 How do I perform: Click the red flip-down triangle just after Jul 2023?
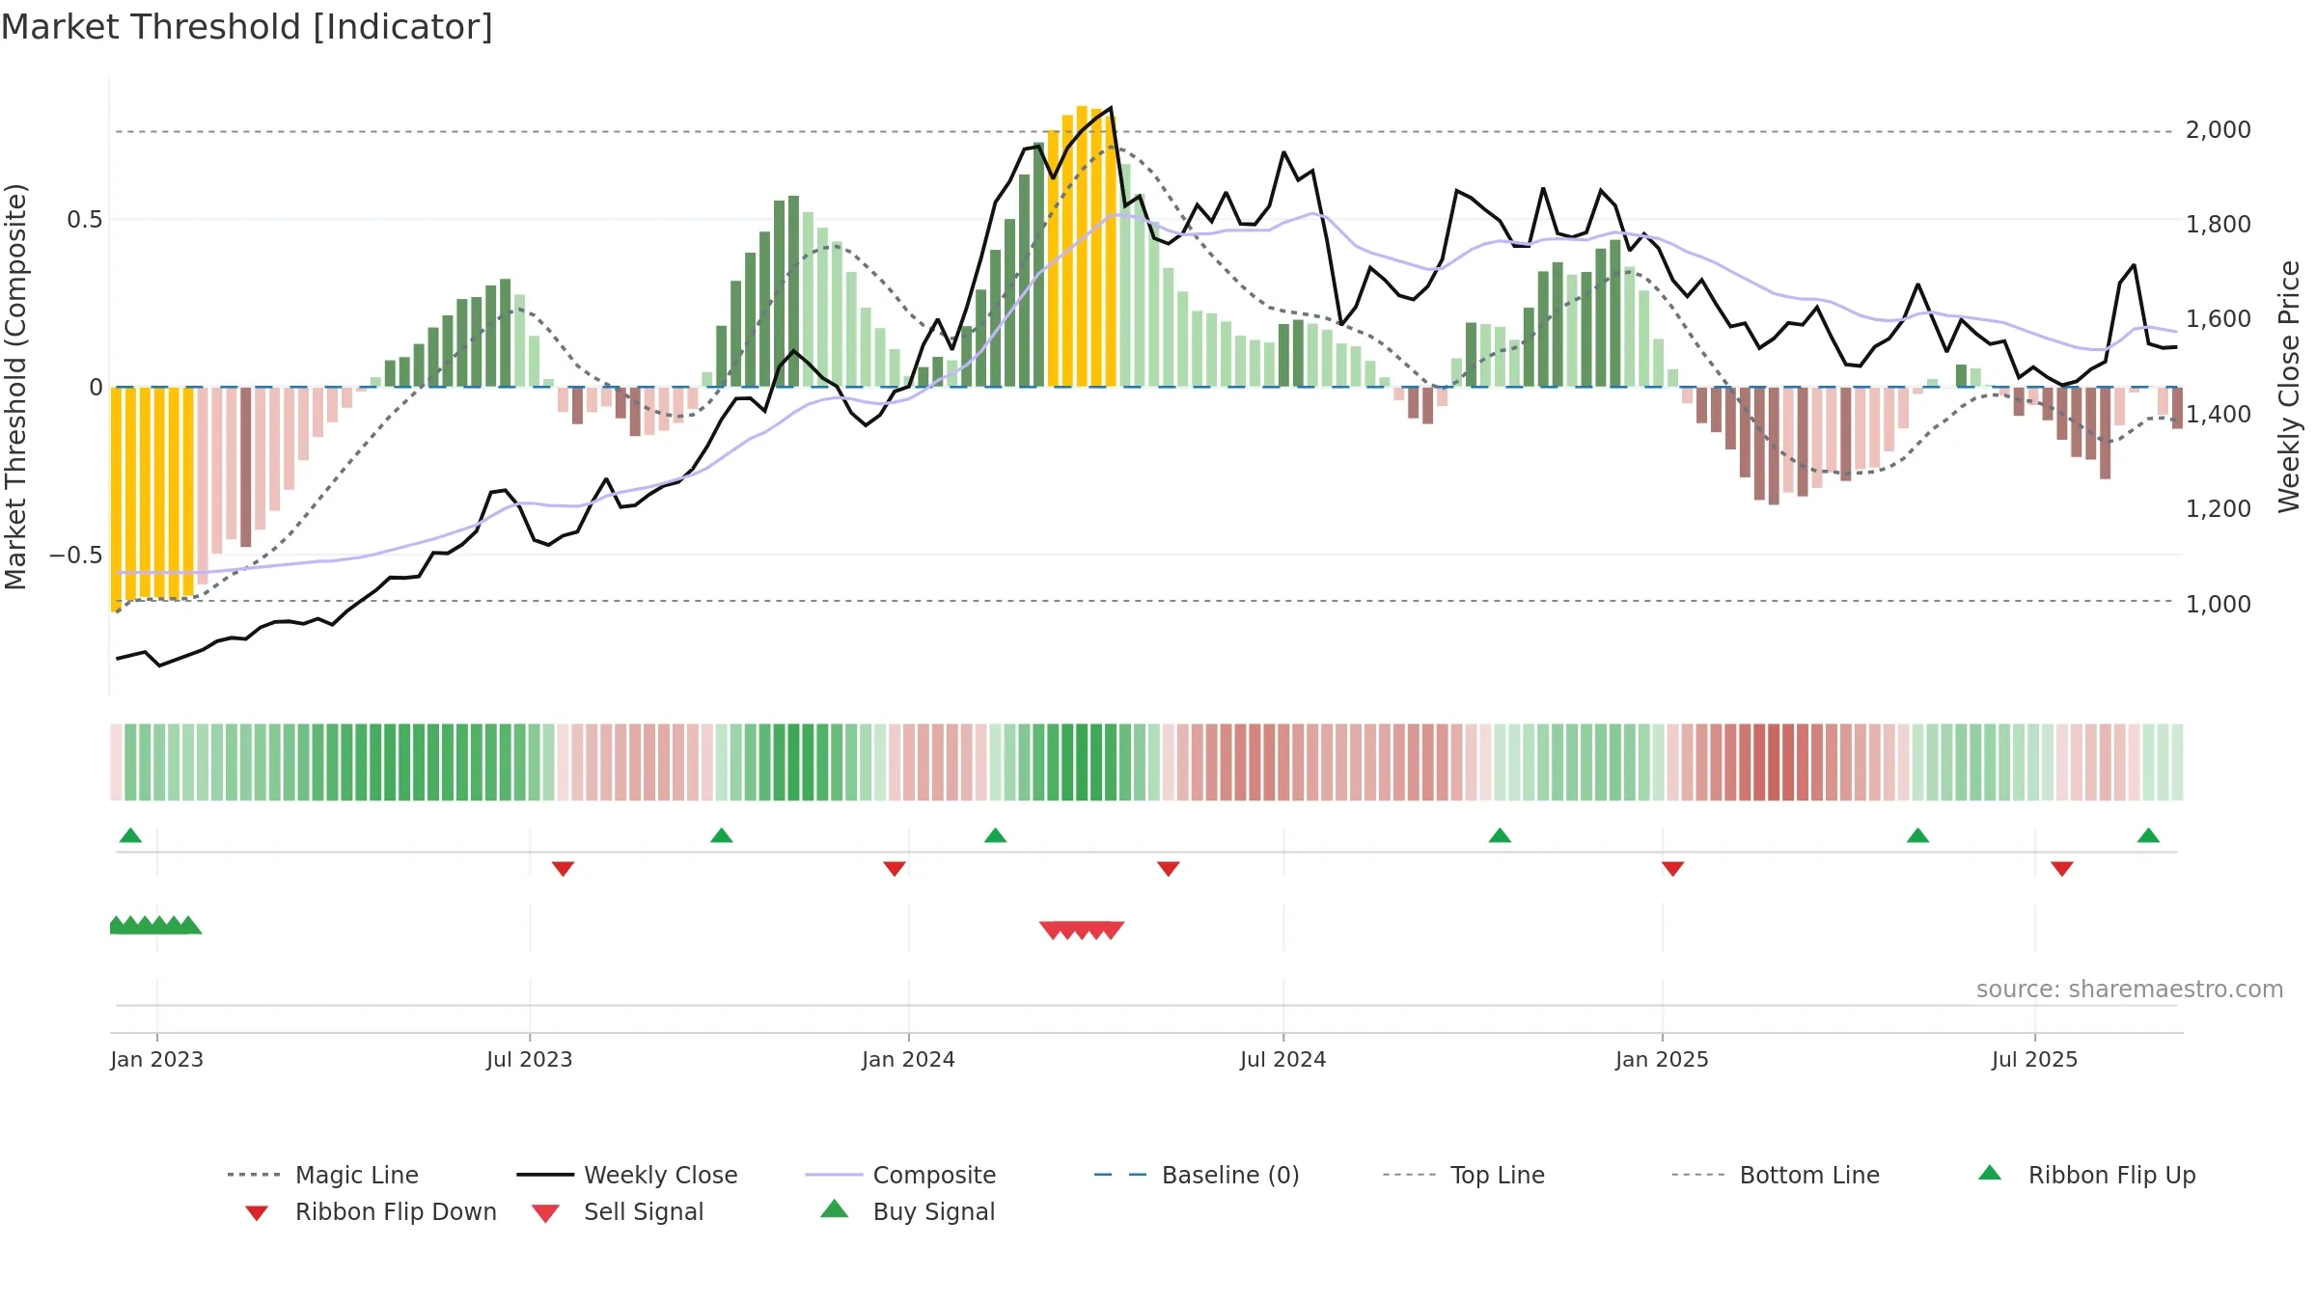point(563,869)
